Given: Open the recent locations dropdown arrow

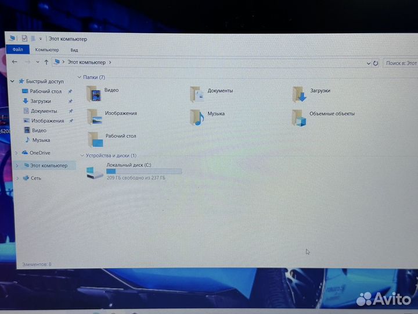Looking at the screenshot, I should [38, 62].
